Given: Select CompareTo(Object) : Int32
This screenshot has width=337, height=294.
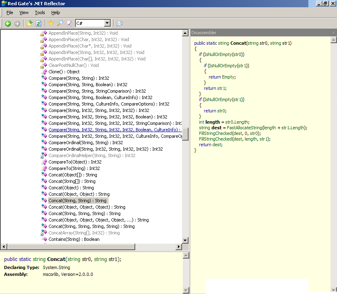Looking at the screenshot, I should click(75, 162).
